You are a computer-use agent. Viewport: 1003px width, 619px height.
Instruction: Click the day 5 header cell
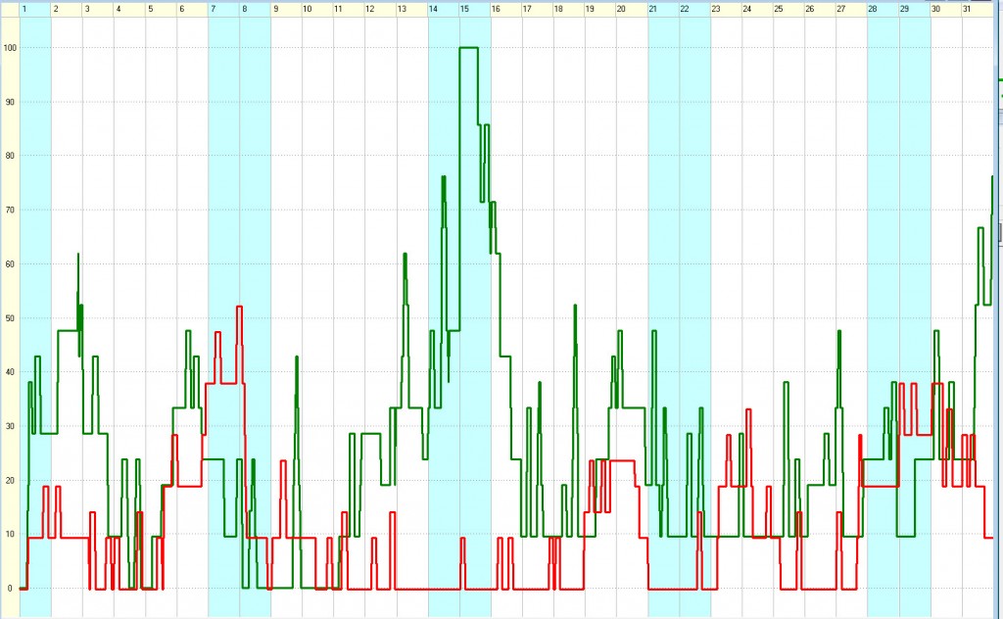click(x=162, y=9)
